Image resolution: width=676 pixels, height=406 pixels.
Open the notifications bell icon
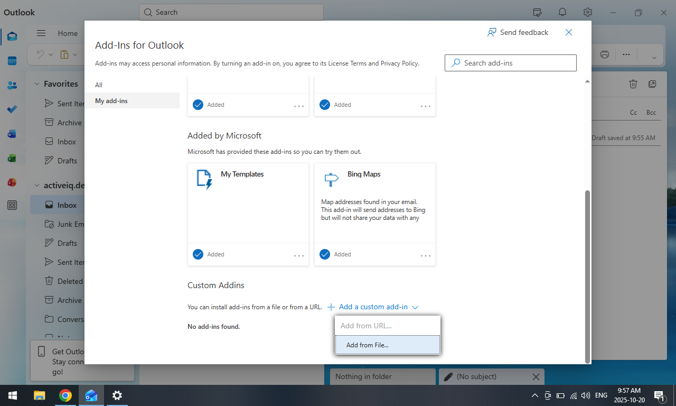coord(562,12)
